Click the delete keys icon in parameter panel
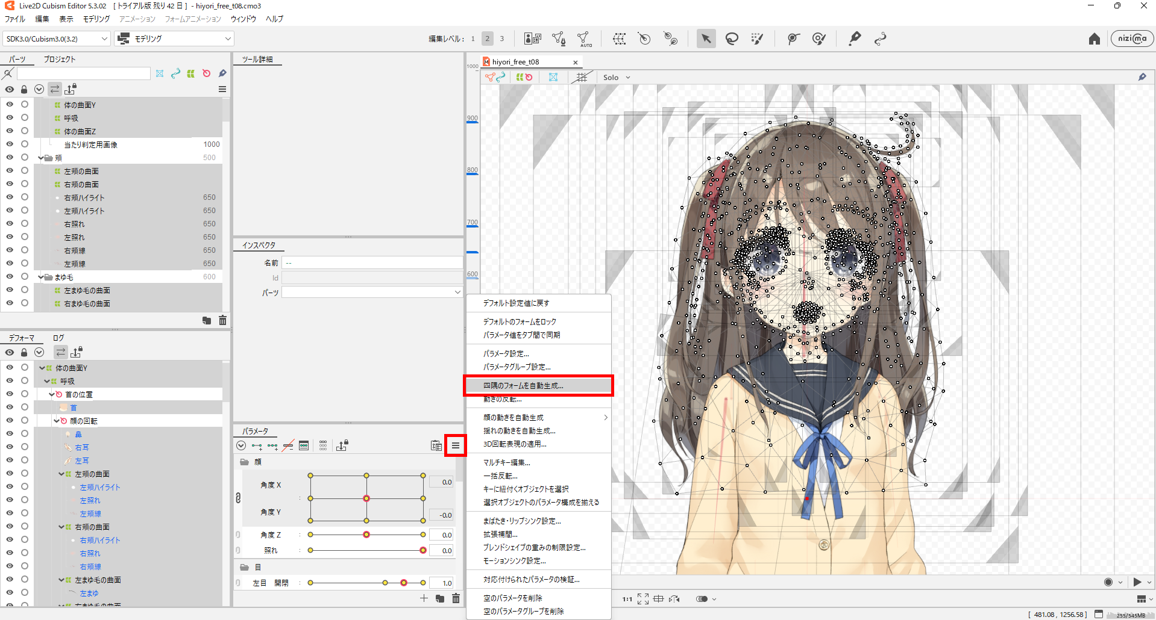The width and height of the screenshot is (1156, 620). tap(288, 446)
